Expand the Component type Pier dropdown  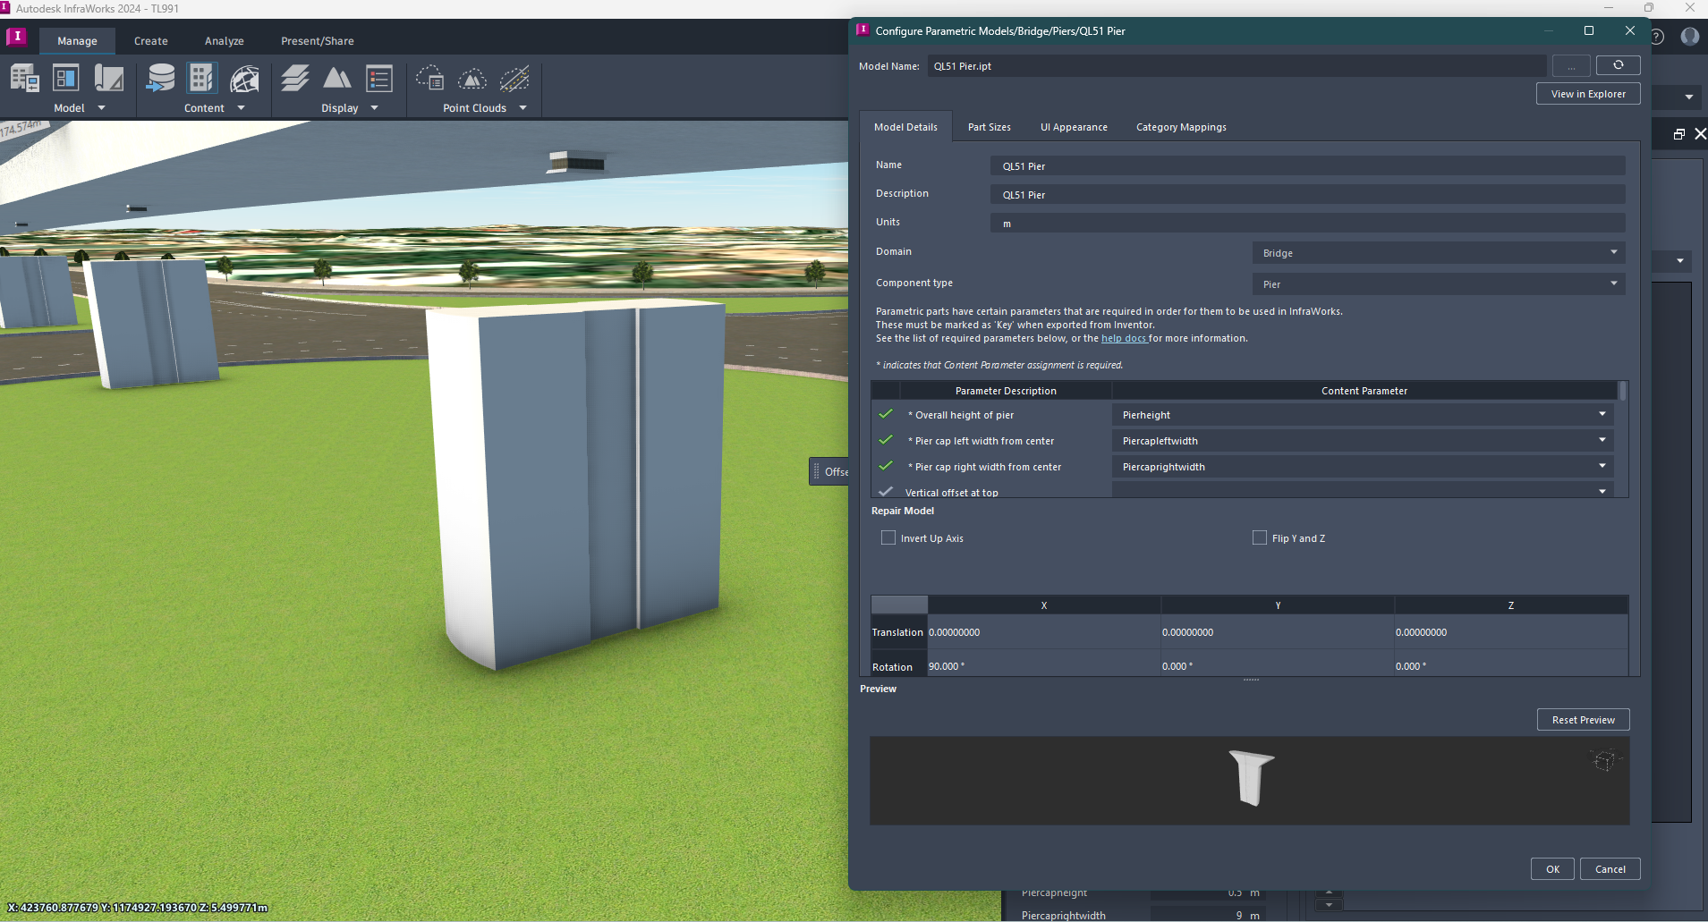1439,284
